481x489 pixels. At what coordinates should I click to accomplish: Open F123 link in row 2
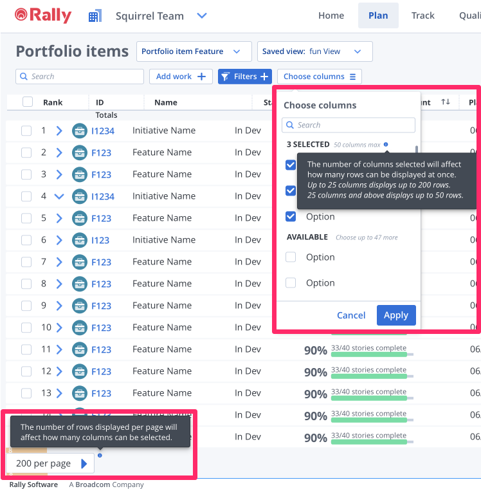pyautogui.click(x=102, y=153)
